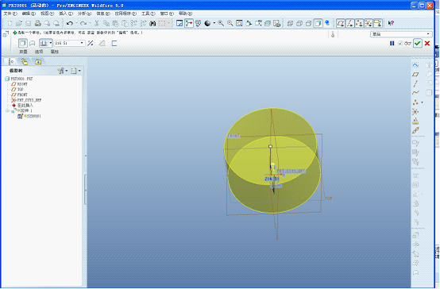Screen dimensions: 440x289
Task: Click the Zoom In magnifier icon
Action: point(221,23)
